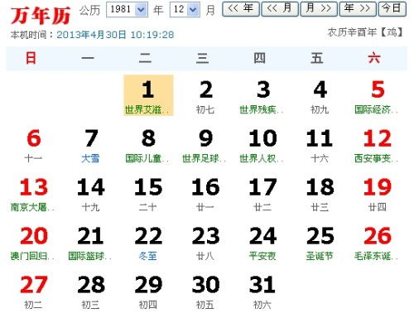Click the local time 2013年4月30日 text
The height and width of the screenshot is (318, 414).
115,35
